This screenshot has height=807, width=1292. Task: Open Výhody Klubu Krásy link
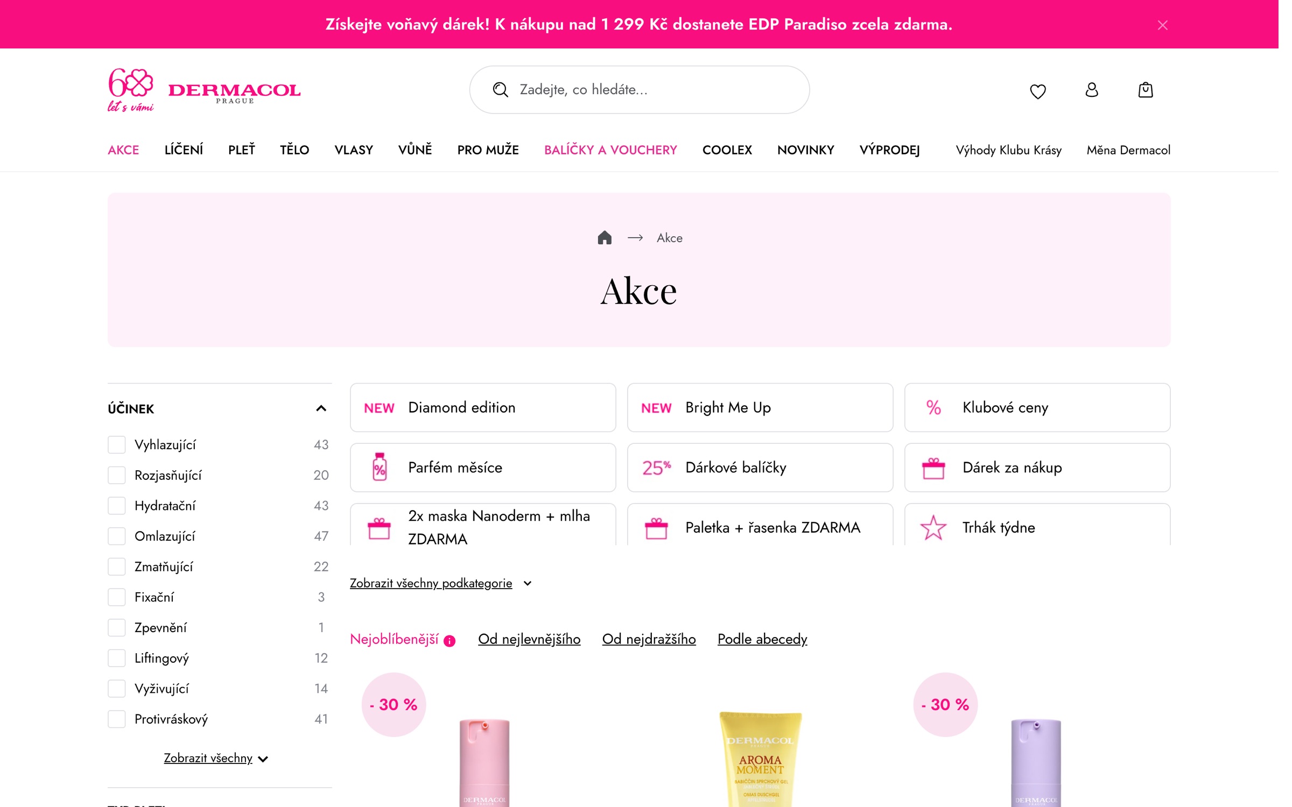click(1008, 150)
